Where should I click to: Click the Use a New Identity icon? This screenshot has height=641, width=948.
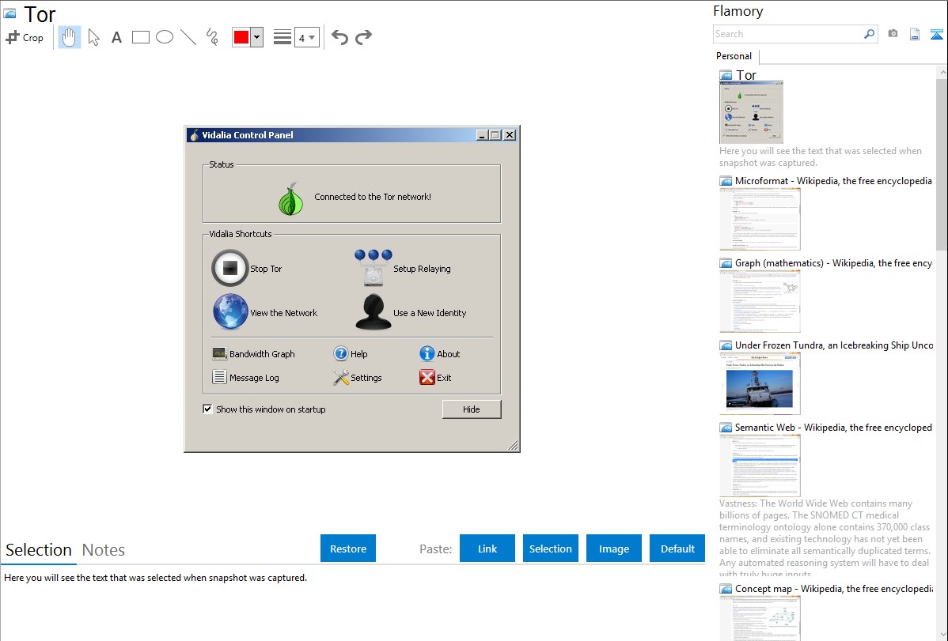tap(373, 311)
